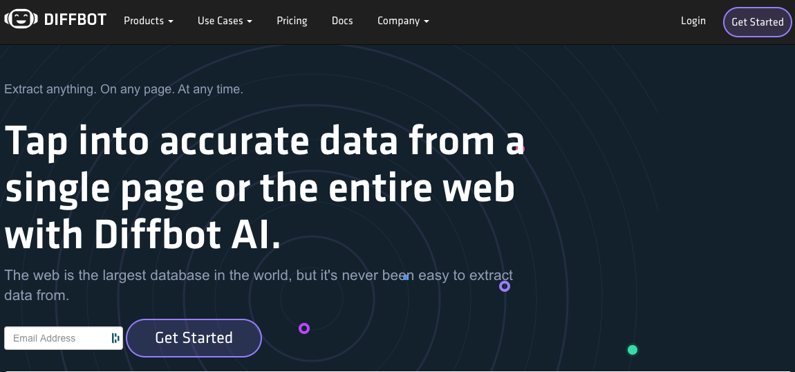Click the 'web is the largest database' paragraph
The image size is (795, 372).
point(256,284)
